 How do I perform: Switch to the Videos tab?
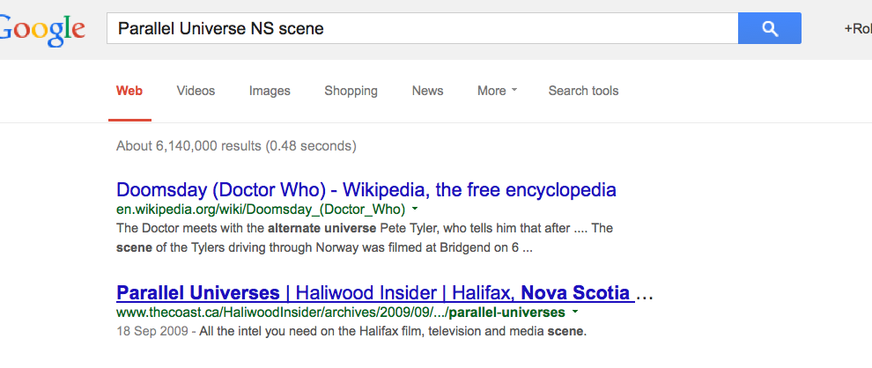click(196, 91)
